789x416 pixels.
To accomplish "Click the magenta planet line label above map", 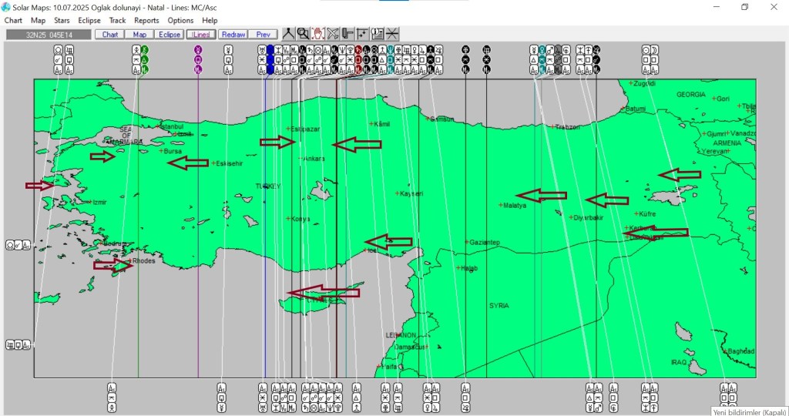I will (199, 59).
